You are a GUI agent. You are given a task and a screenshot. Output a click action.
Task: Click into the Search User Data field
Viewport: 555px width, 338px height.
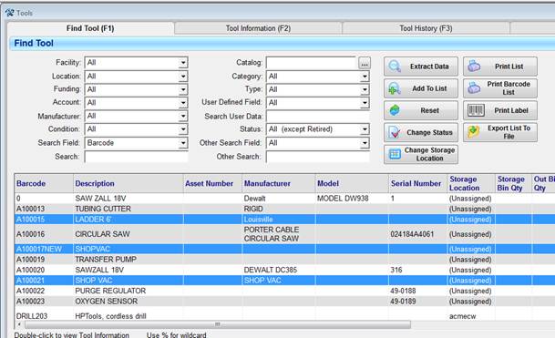point(318,116)
